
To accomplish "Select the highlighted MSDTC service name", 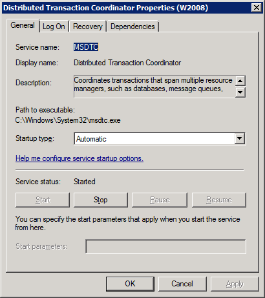I will coord(86,47).
